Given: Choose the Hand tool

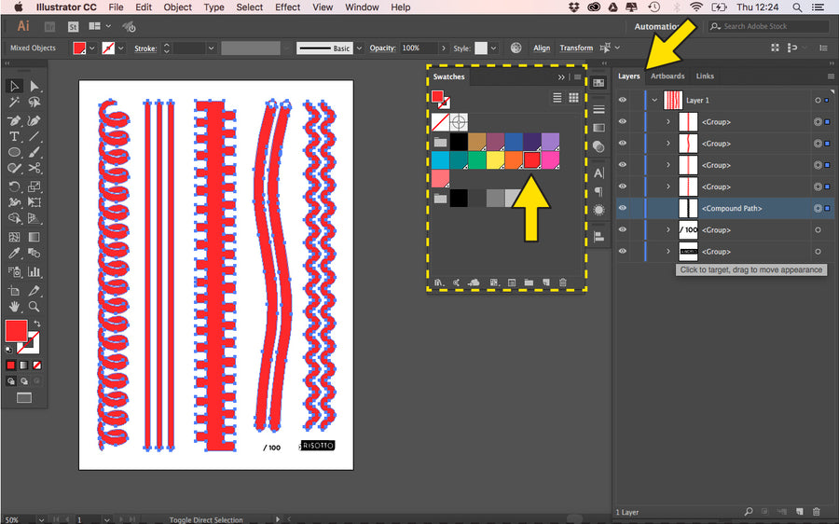Looking at the screenshot, I should pyautogui.click(x=15, y=305).
